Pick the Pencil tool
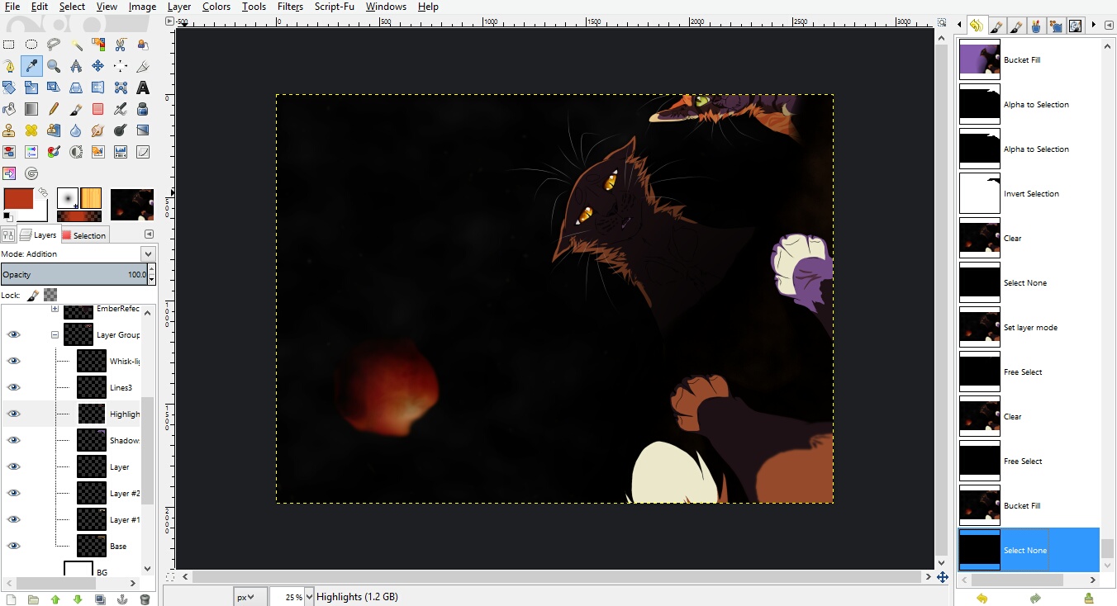 pyautogui.click(x=54, y=109)
